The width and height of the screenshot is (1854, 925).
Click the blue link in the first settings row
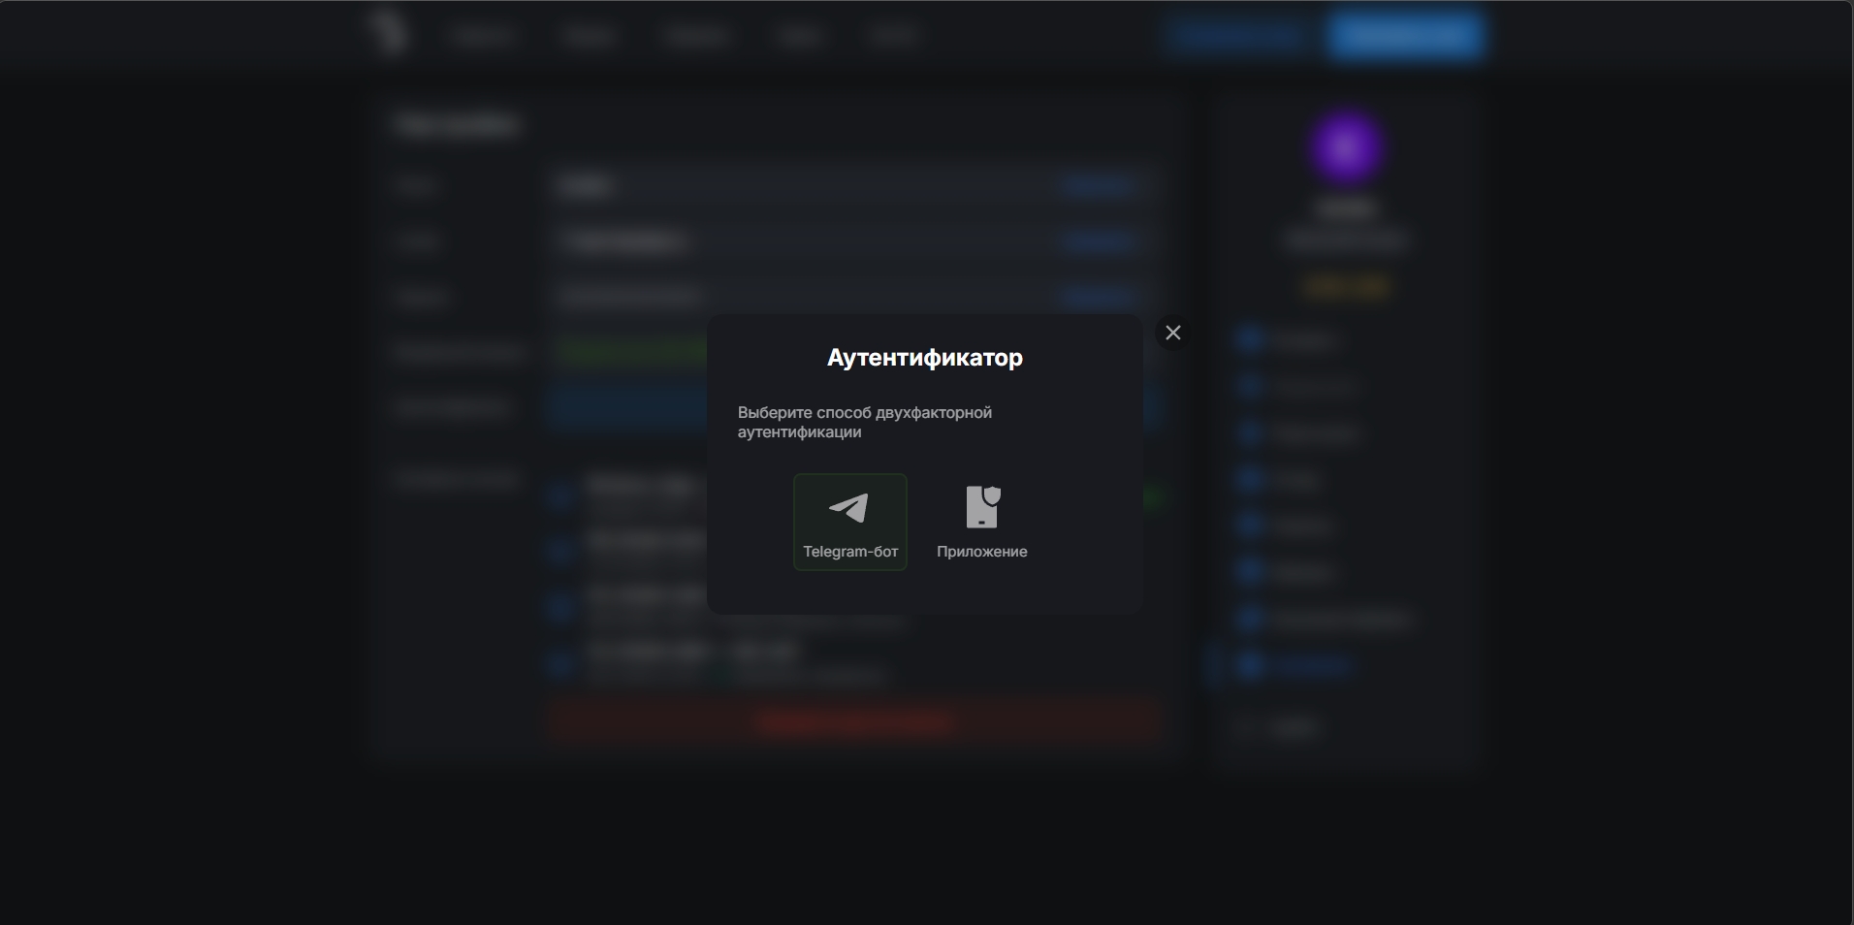pos(1097,185)
